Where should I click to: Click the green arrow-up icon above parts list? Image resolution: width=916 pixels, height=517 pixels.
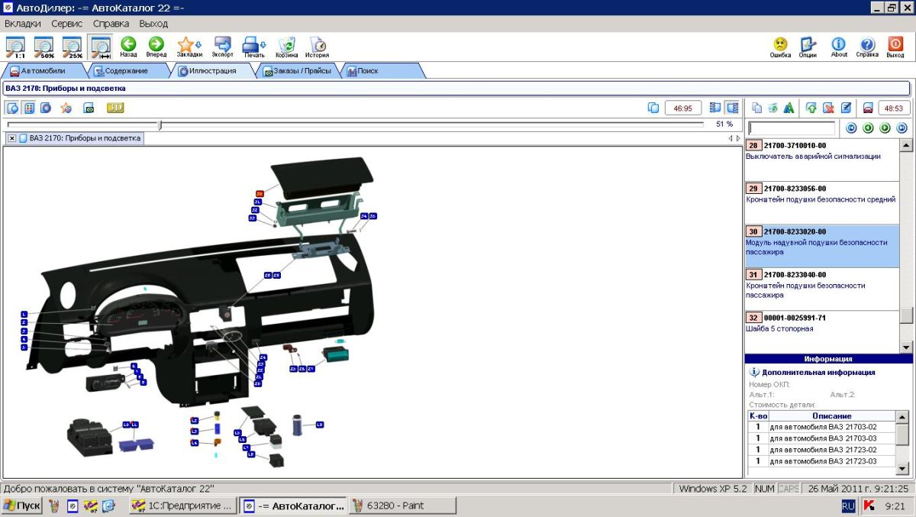coord(811,108)
